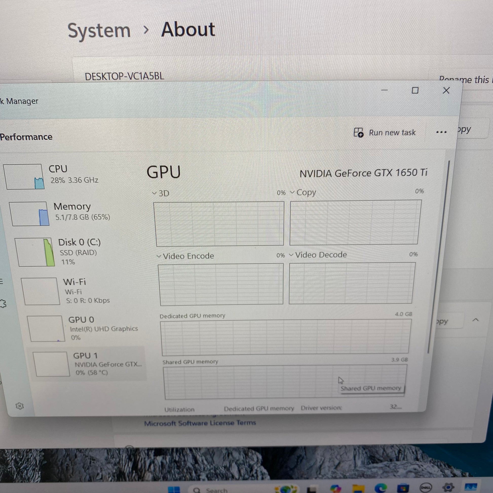The height and width of the screenshot is (493, 493).
Task: Open the 3D engine graph dropdown
Action: tap(161, 193)
